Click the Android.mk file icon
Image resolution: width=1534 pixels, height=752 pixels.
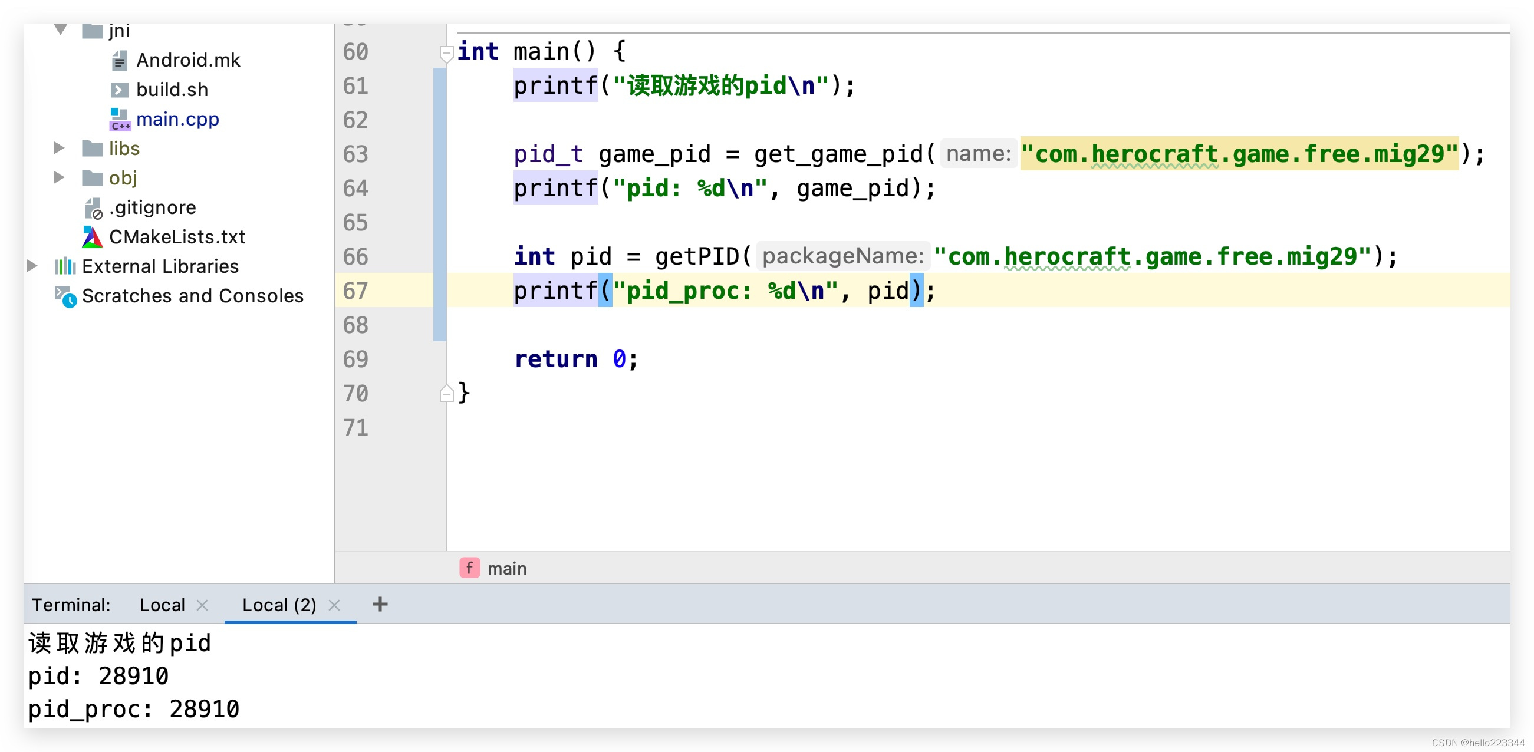pos(119,60)
